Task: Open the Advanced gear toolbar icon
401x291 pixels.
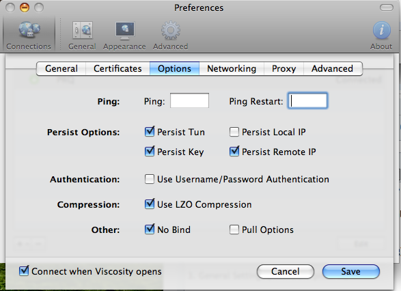Action: click(171, 35)
